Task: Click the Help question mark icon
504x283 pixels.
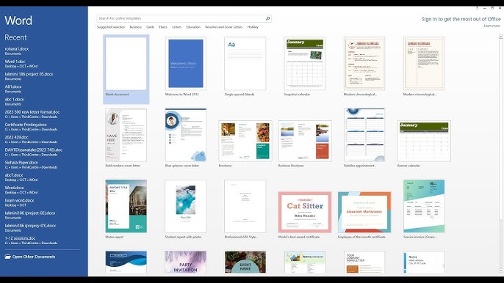Action: 477,8
